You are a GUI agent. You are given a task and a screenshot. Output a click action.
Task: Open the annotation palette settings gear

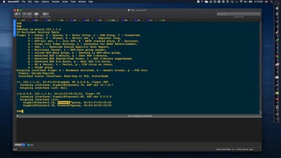click(x=277, y=114)
